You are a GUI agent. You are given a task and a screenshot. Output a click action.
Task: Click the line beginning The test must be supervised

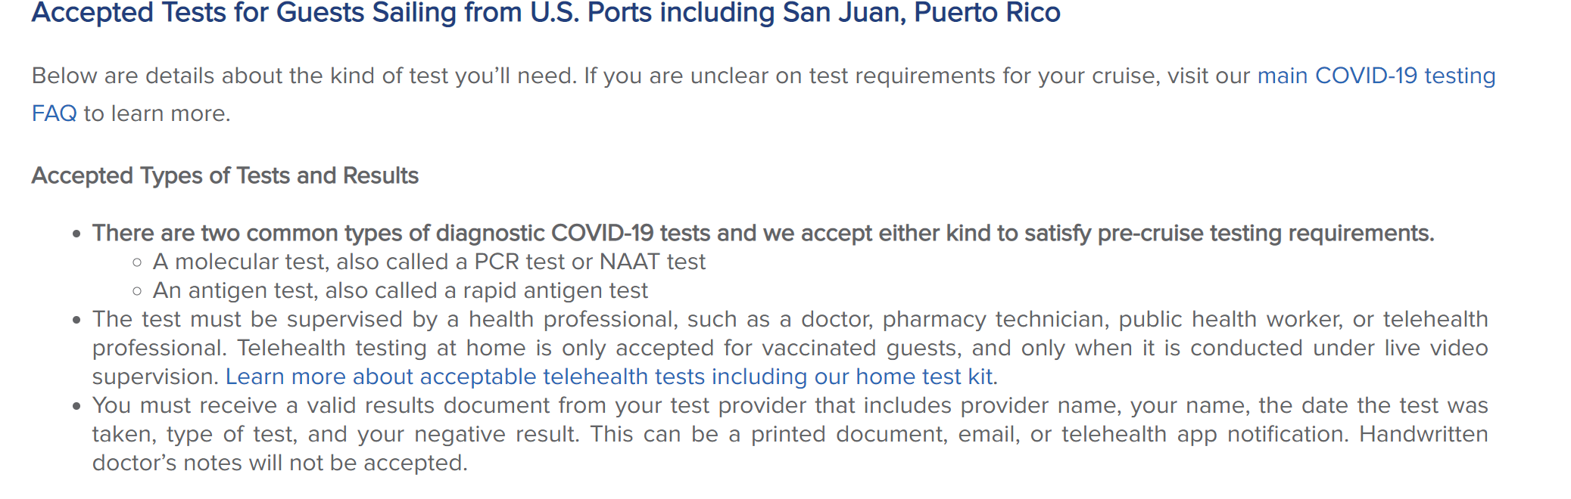coord(790,319)
